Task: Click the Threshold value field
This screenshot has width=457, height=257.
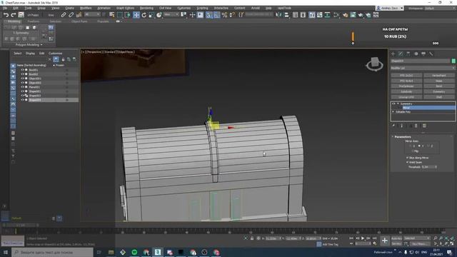Action: tap(428, 167)
